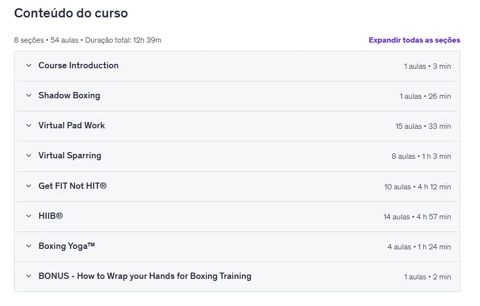Expand the Virtual Pad Work section title
The height and width of the screenshot is (306, 480).
tap(72, 125)
